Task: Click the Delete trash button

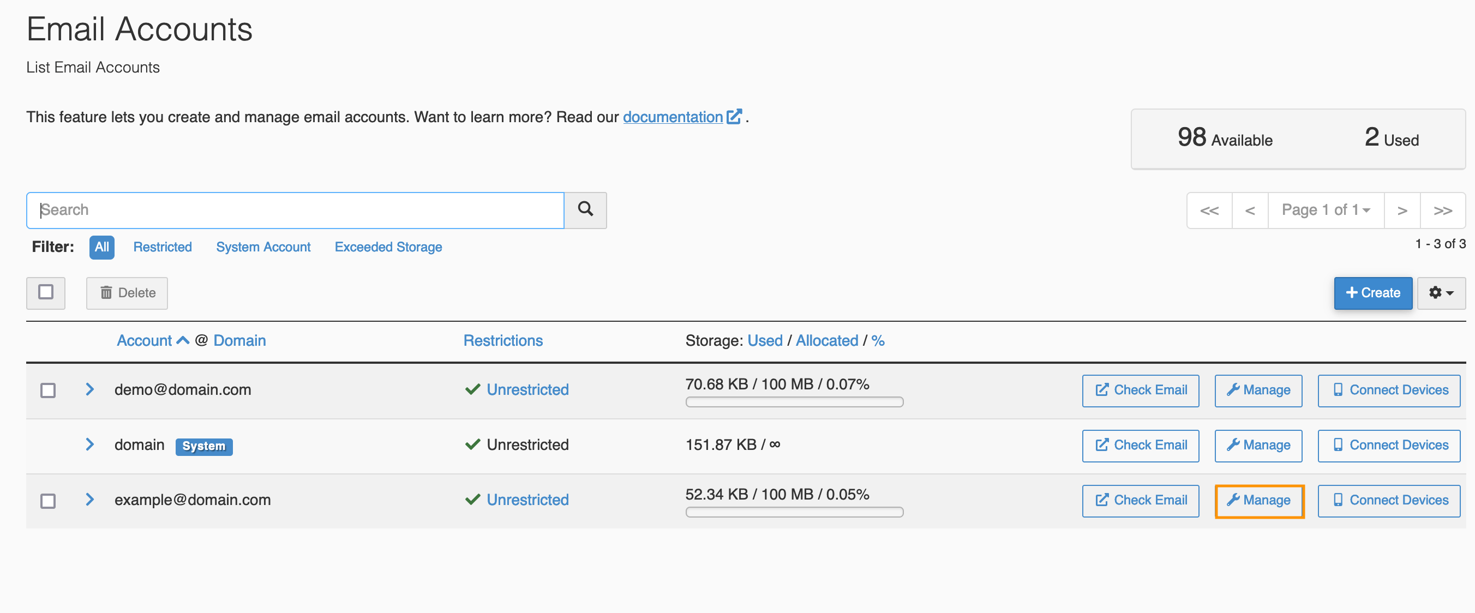Action: point(127,293)
